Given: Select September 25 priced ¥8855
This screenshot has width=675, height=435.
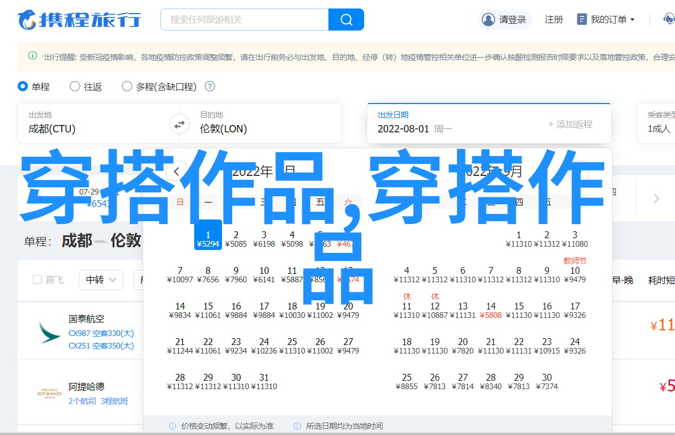Looking at the screenshot, I should click(407, 382).
